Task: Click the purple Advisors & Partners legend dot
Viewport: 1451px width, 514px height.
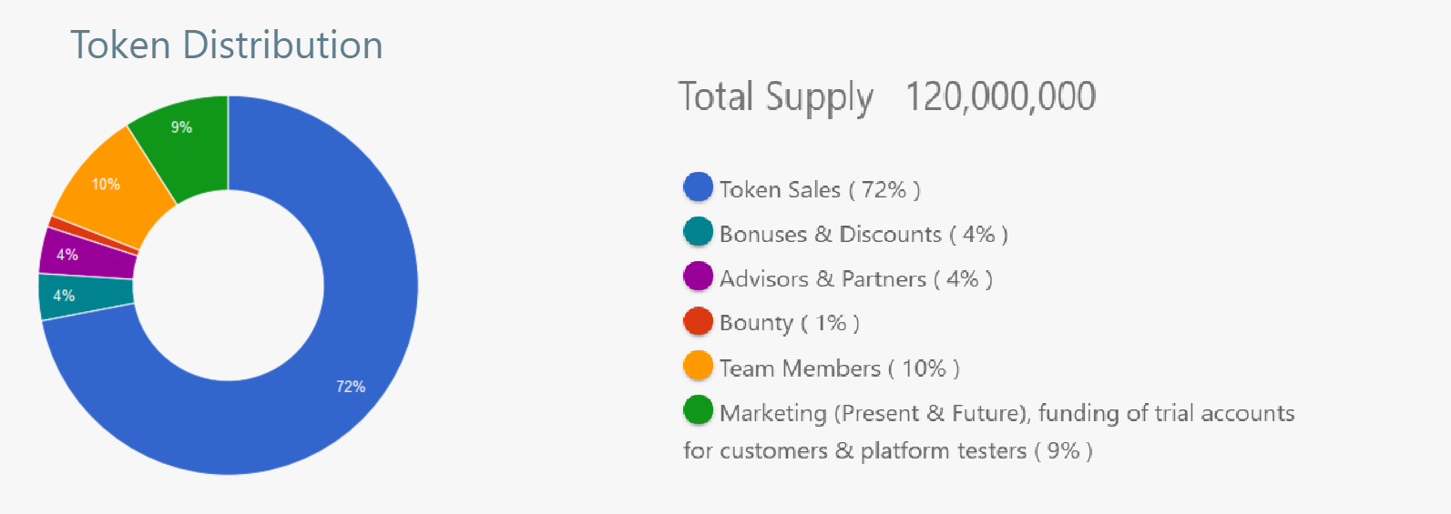Action: (x=698, y=277)
